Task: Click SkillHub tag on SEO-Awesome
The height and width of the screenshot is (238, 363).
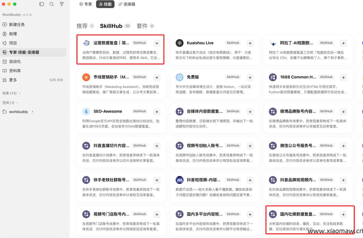Action: coord(140,111)
